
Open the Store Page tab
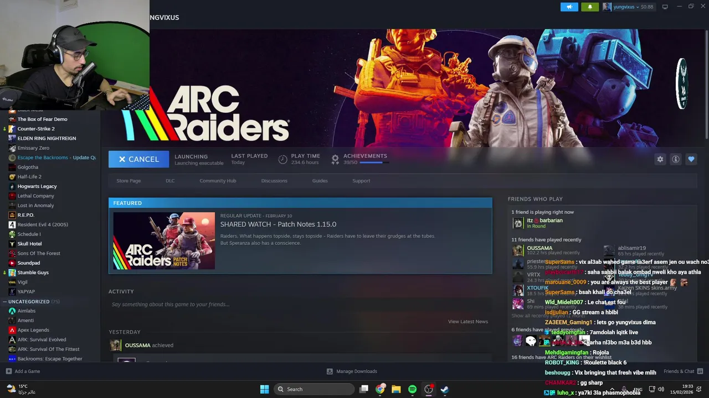[x=129, y=181]
